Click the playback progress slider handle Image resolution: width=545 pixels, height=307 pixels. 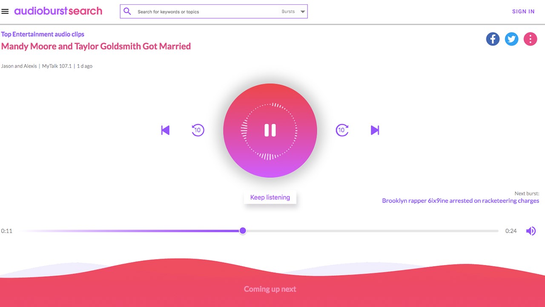(243, 231)
